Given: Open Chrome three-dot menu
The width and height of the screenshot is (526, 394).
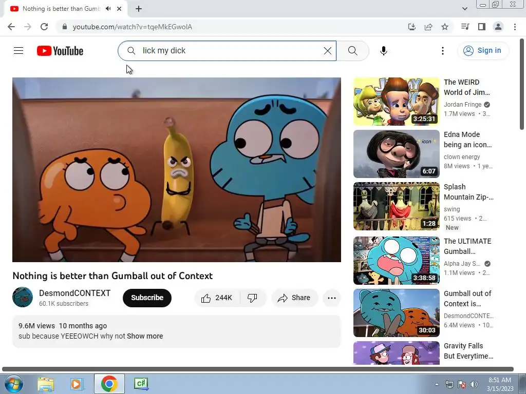Looking at the screenshot, I should pyautogui.click(x=515, y=27).
